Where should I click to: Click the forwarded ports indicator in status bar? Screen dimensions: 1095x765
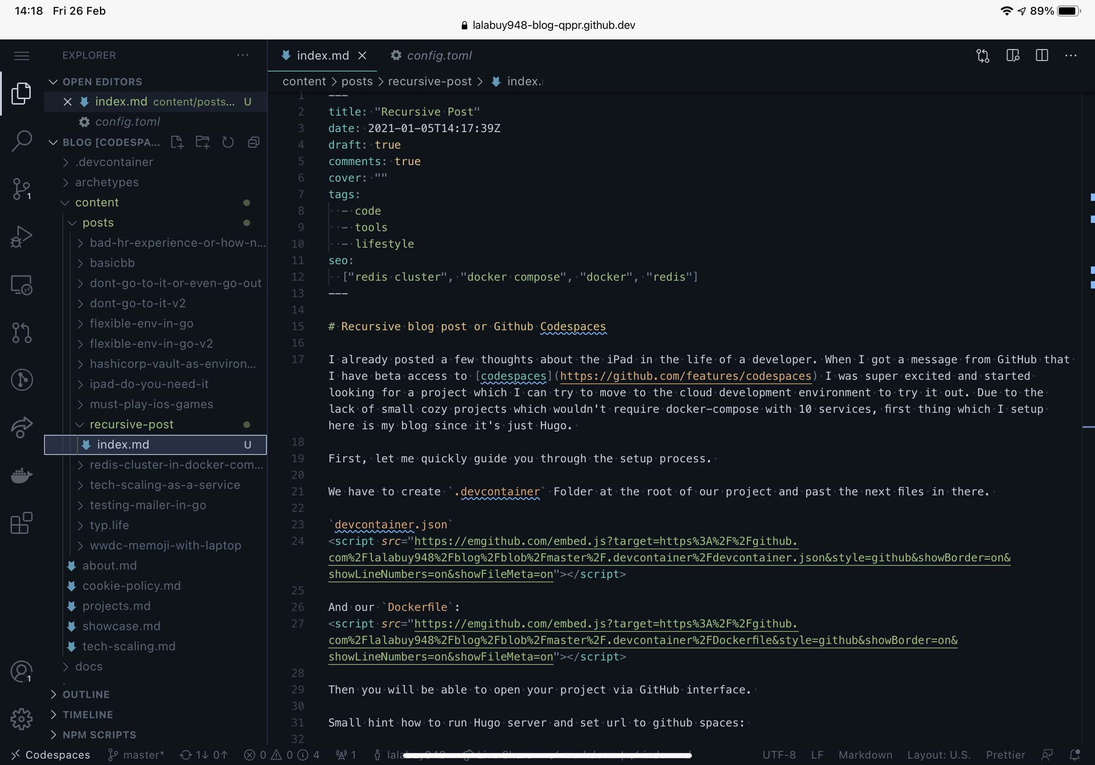click(346, 754)
